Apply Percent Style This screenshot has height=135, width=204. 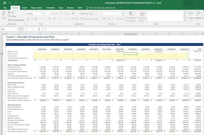(x=109, y=19)
